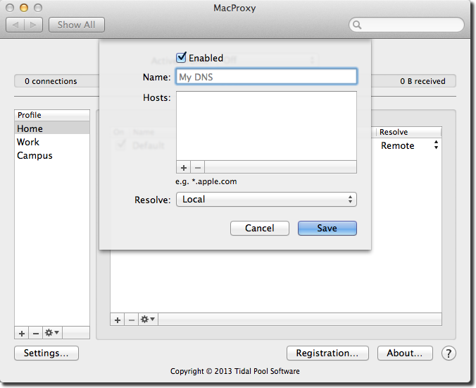Open the gear action menu below the rules table

148,320
